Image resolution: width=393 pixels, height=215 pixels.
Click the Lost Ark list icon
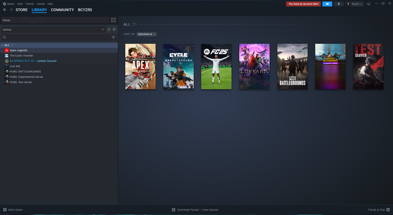6,66
